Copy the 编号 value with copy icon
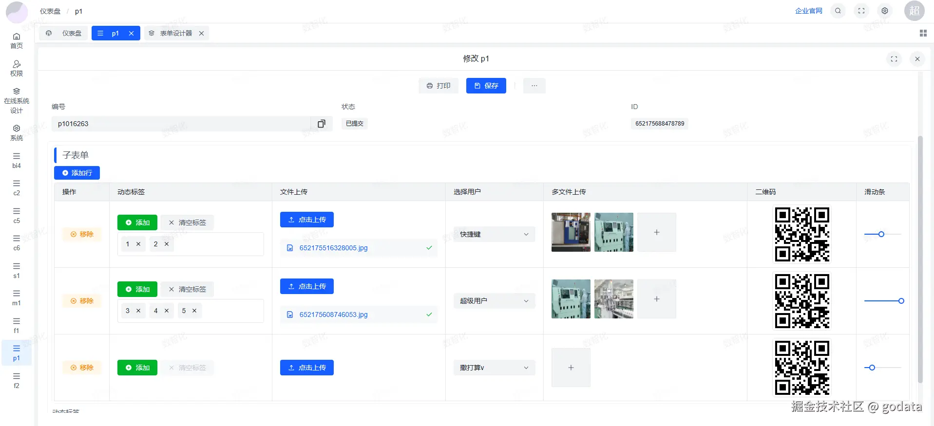 pos(322,124)
